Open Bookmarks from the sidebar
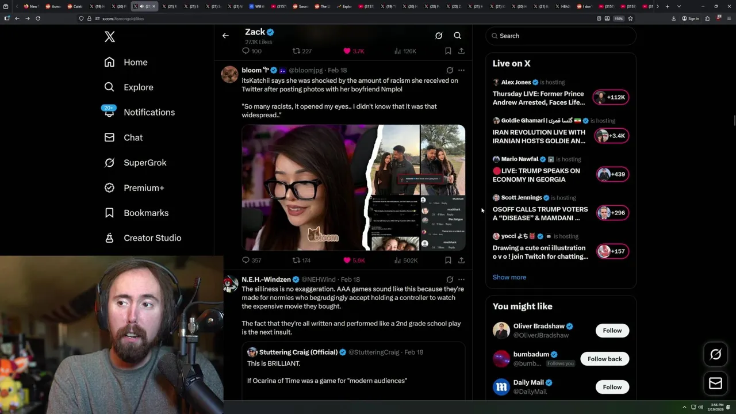This screenshot has height=414, width=736. point(137,213)
